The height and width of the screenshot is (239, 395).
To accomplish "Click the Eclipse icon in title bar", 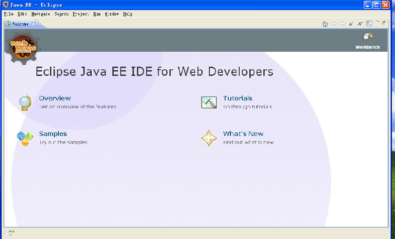I will click(6, 4).
